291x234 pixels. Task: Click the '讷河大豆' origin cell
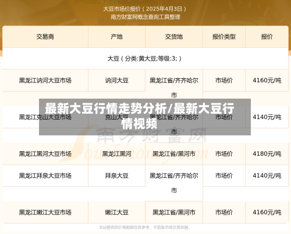coord(116,81)
